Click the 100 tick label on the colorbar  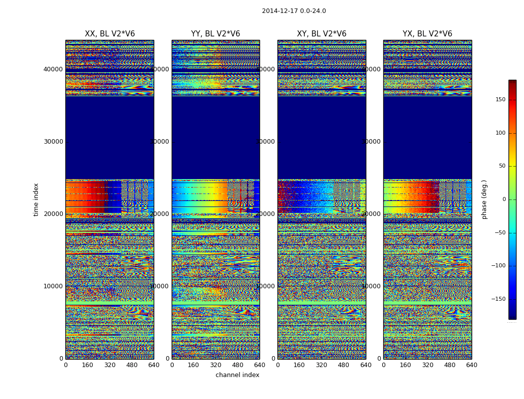tap(501, 133)
